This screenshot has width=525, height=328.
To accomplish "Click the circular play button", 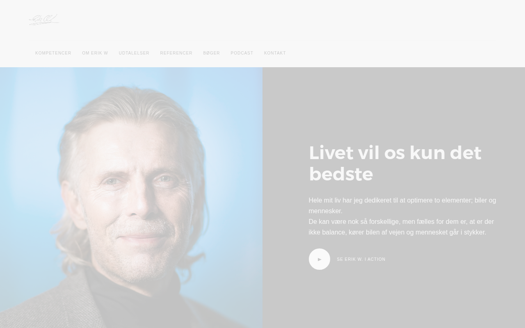I will click(x=320, y=259).
